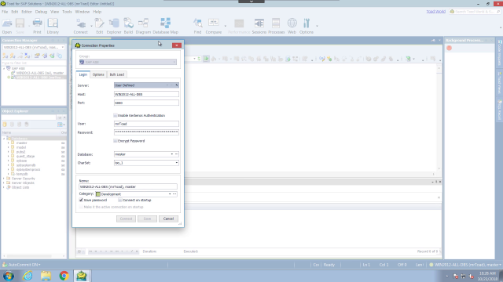Image resolution: width=503 pixels, height=282 pixels.
Task: Click the connection Name input field
Action: click(128, 186)
